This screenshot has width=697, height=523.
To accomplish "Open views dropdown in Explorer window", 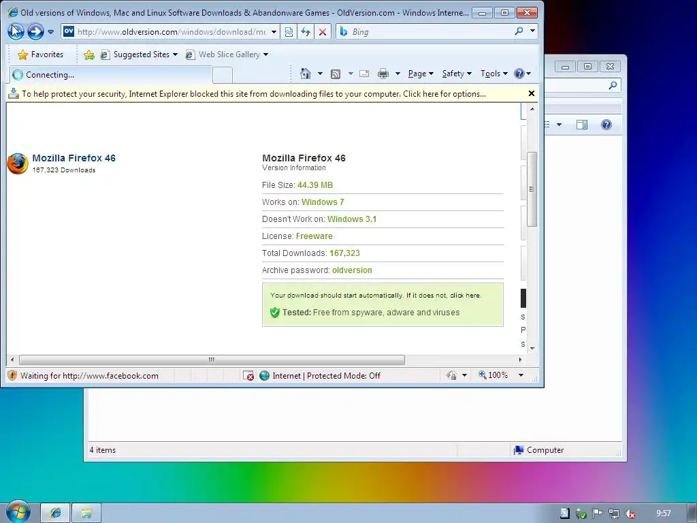I will pyautogui.click(x=560, y=125).
